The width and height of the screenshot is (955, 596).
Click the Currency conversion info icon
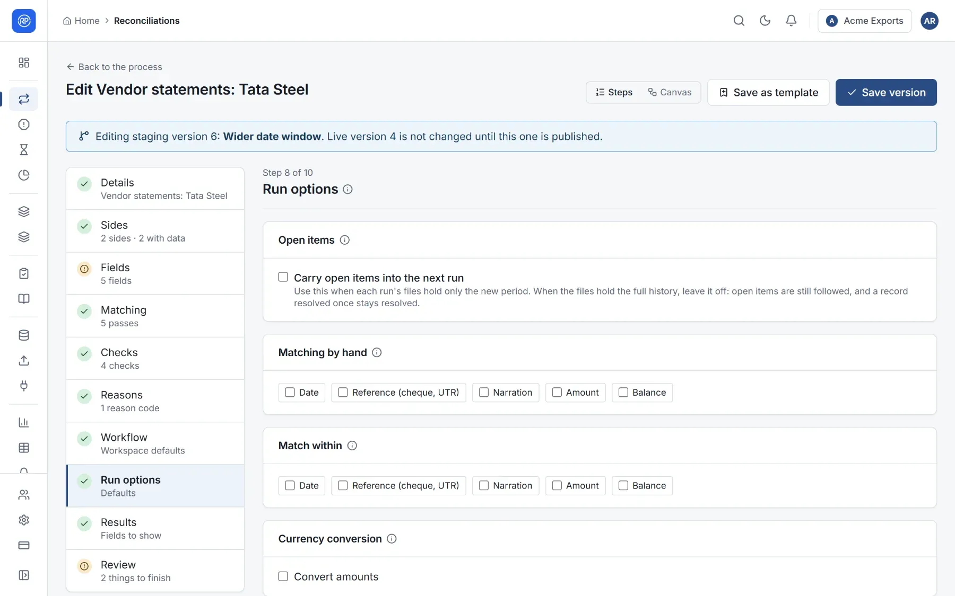392,539
